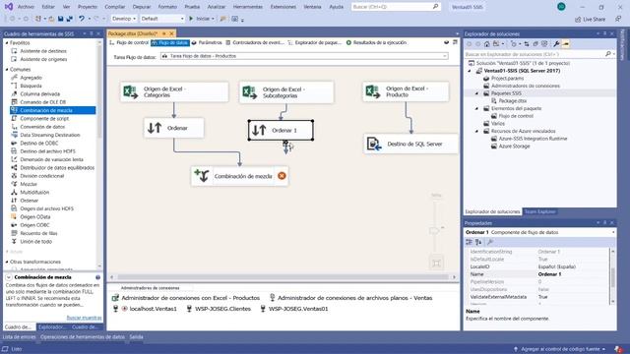630x354 pixels.
Task: Select the Combinación de mezcla component
Action: tap(240, 176)
